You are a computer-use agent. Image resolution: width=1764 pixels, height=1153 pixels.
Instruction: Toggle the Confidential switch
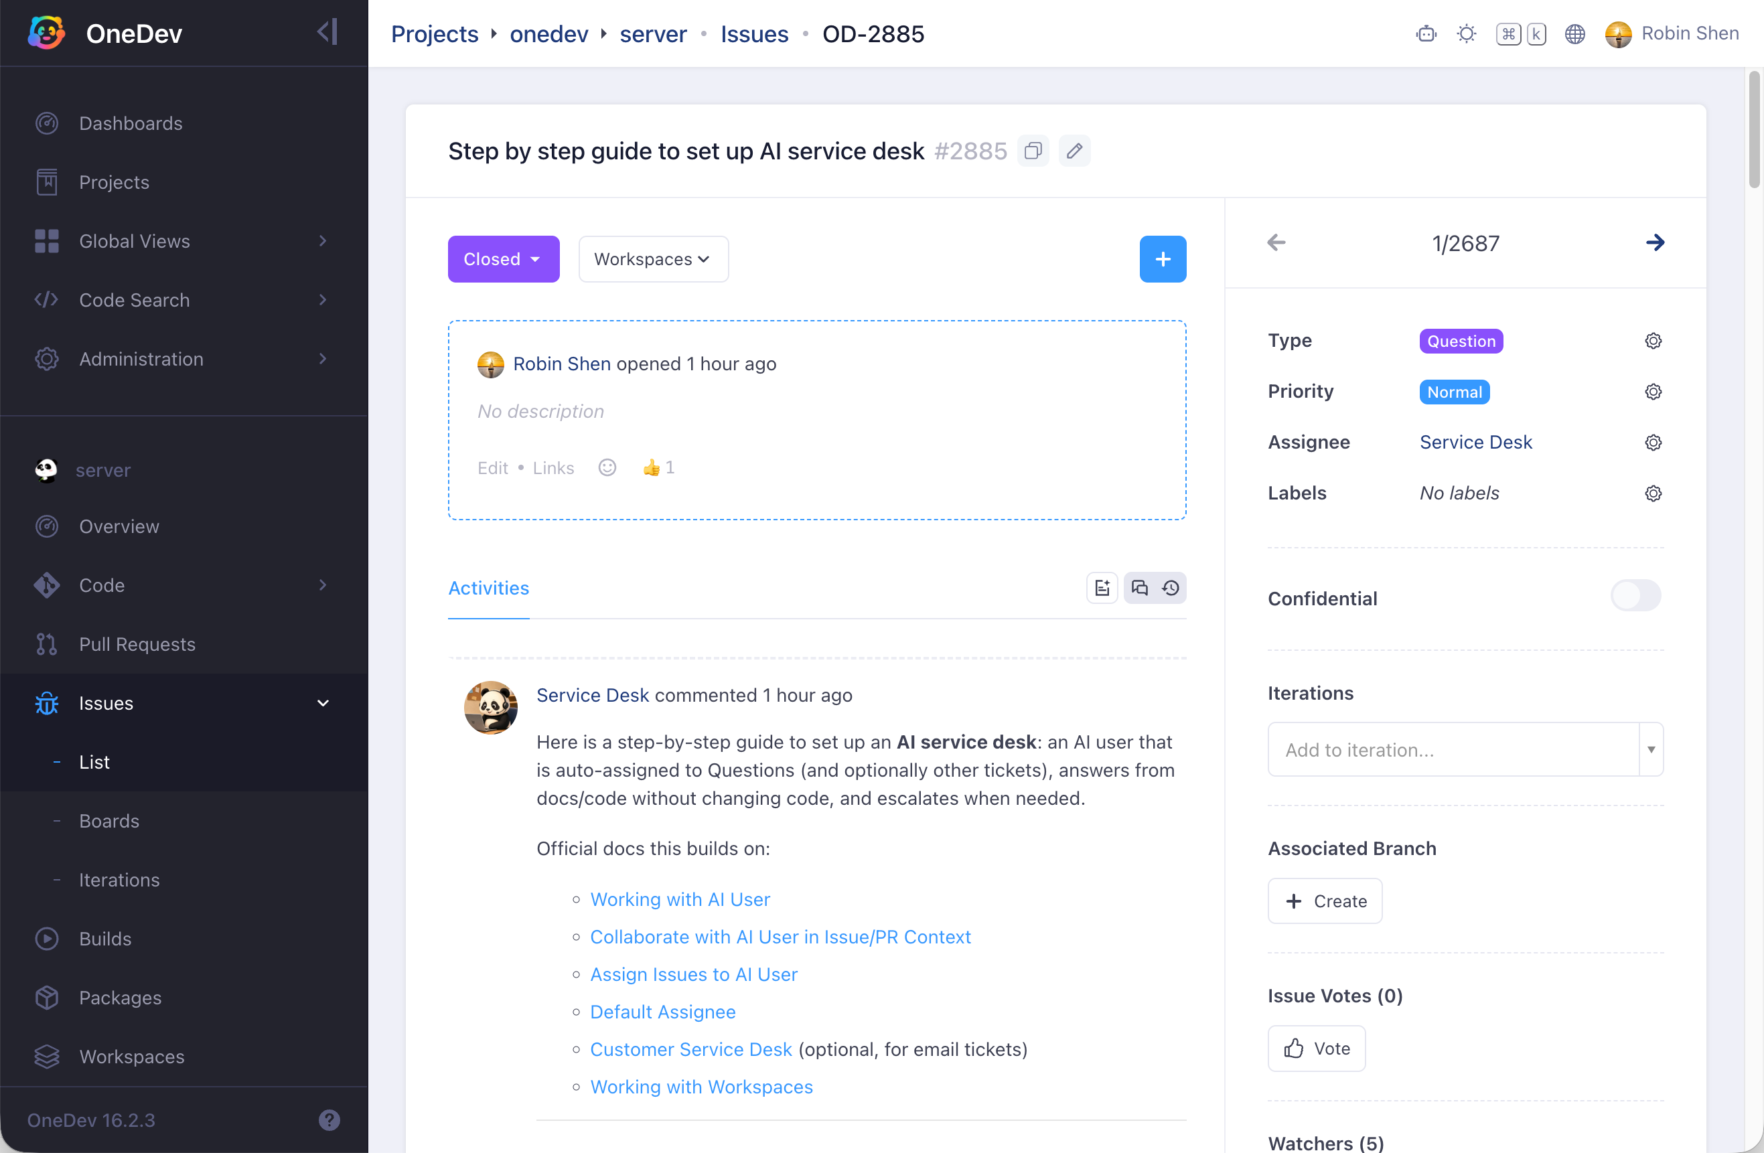(1635, 596)
